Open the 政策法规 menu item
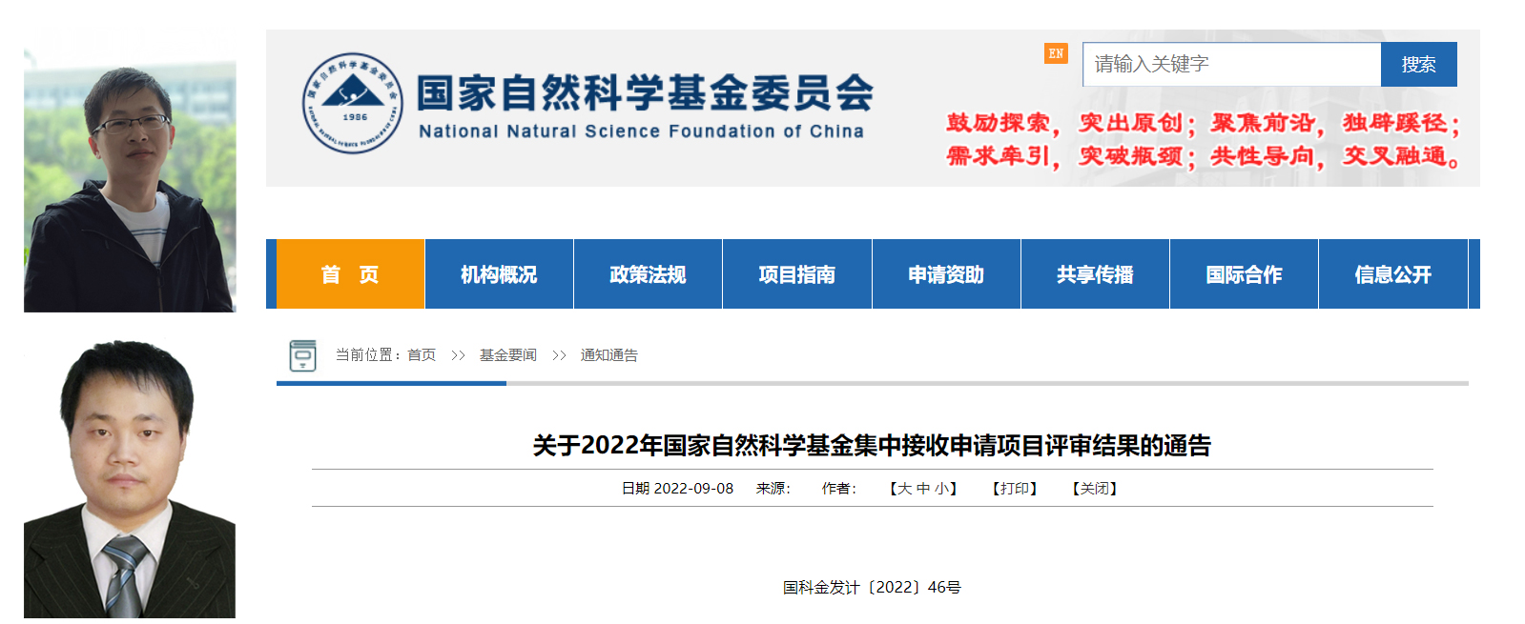Image resolution: width=1525 pixels, height=624 pixels. (x=648, y=274)
